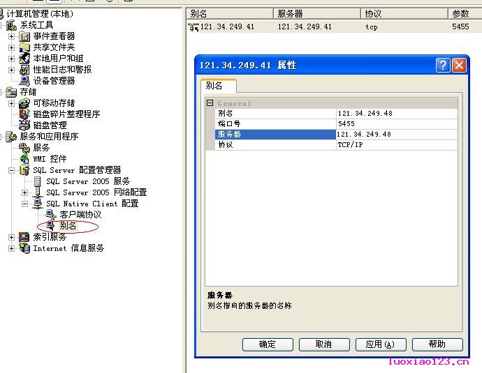The height and width of the screenshot is (373, 482).
Task: Expand the Shared Folders (共享文件夹) node
Action: coord(11,47)
